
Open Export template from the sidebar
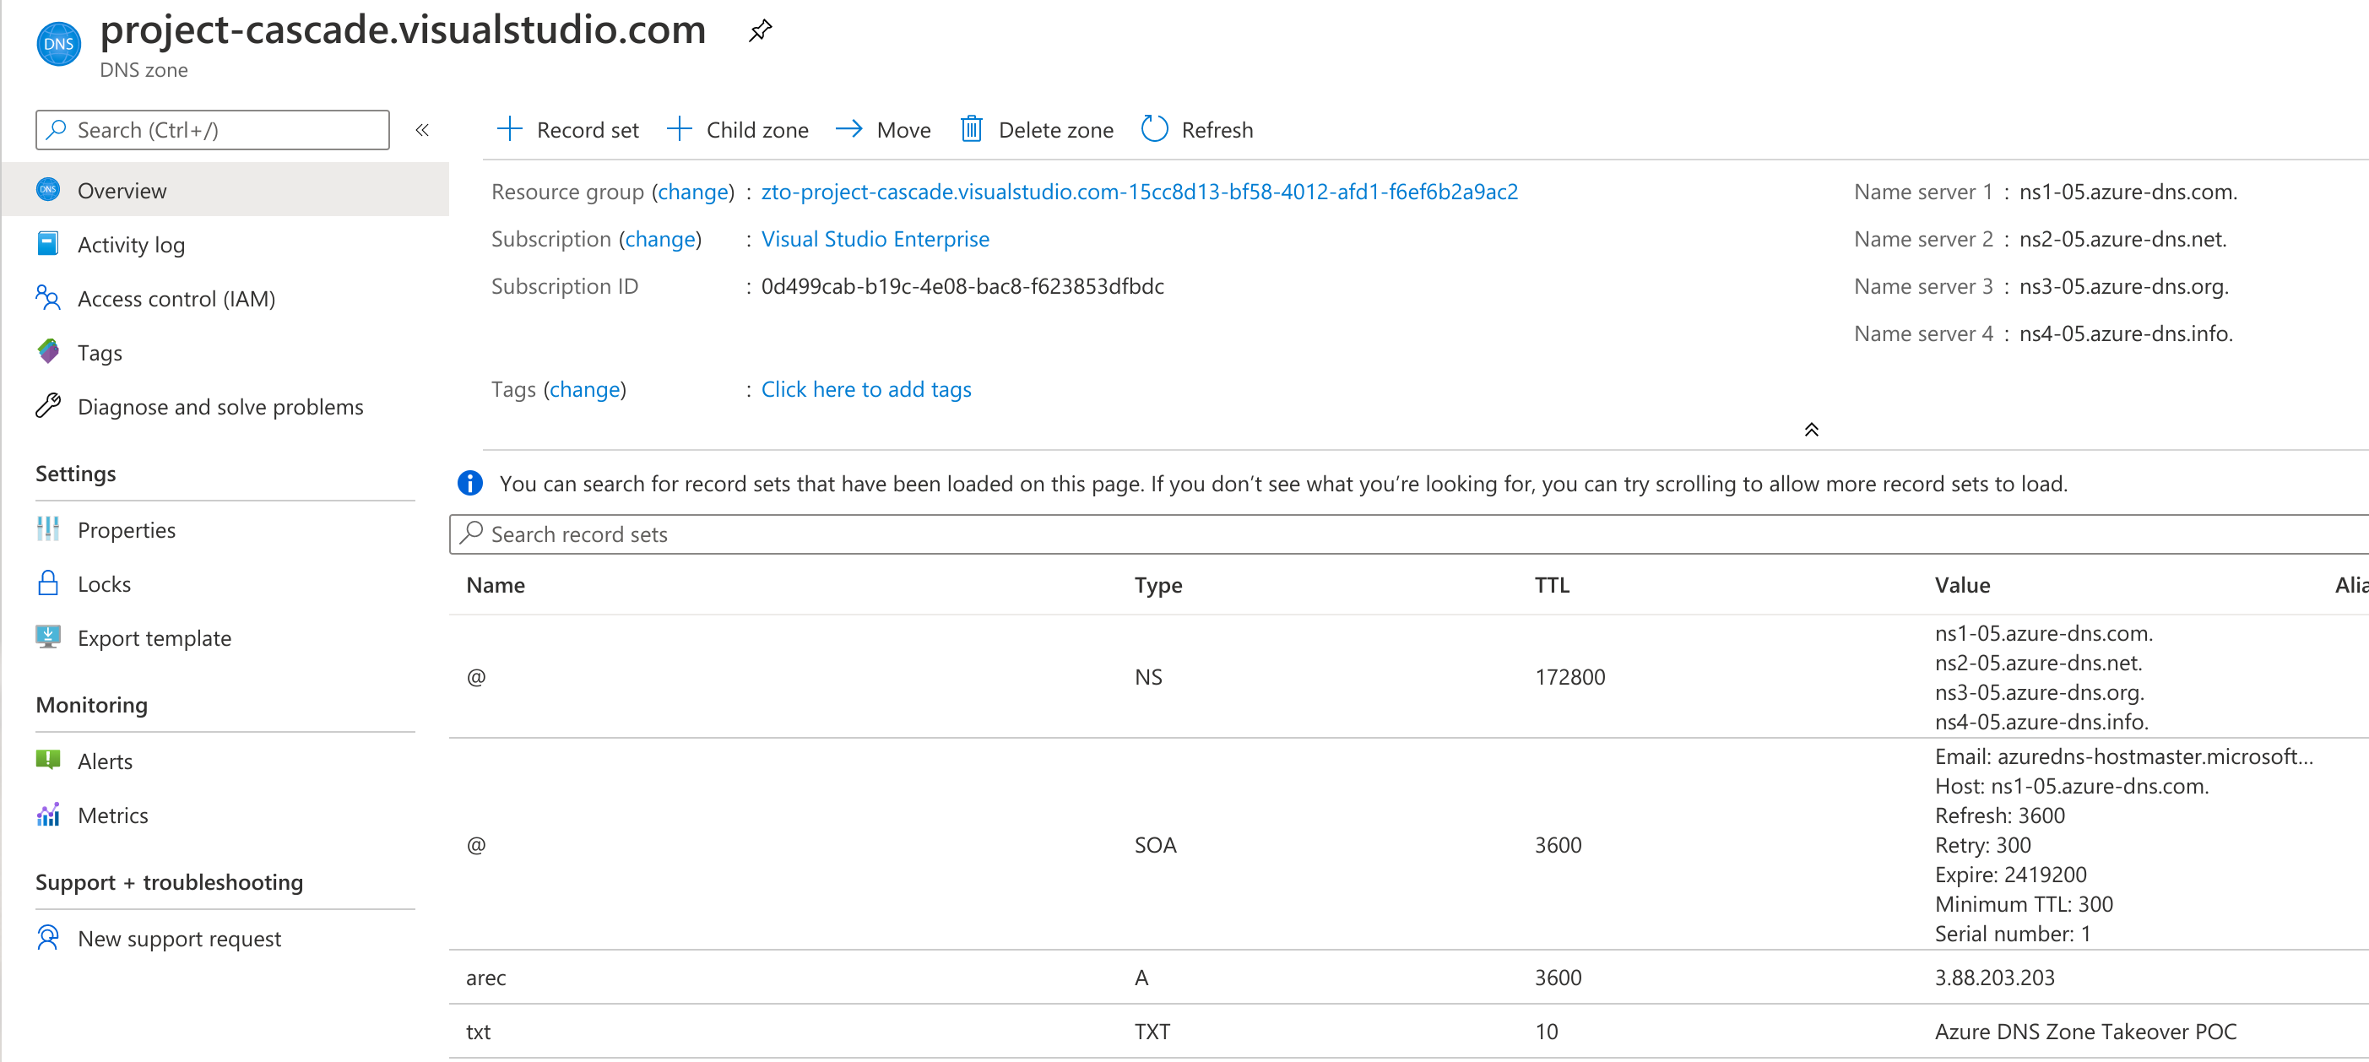(154, 637)
